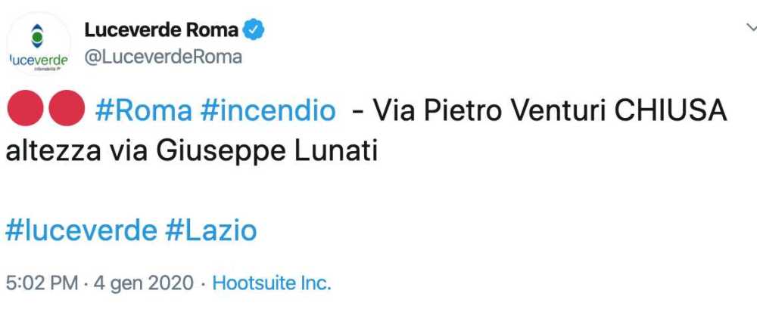Image resolution: width=757 pixels, height=309 pixels.
Task: Follow the #luceverde hashtag link
Action: 81,230
